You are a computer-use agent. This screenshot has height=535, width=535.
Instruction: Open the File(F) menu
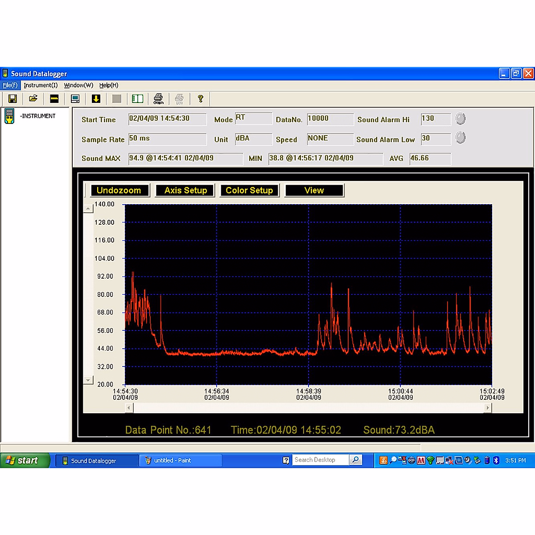10,85
